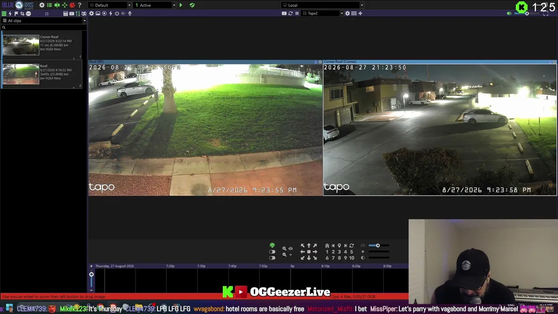
Task: Open the clips list menu icon
Action: (x=4, y=14)
